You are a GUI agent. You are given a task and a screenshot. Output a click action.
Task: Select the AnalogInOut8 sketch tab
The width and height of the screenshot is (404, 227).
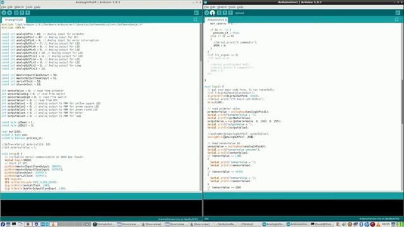coord(14,20)
